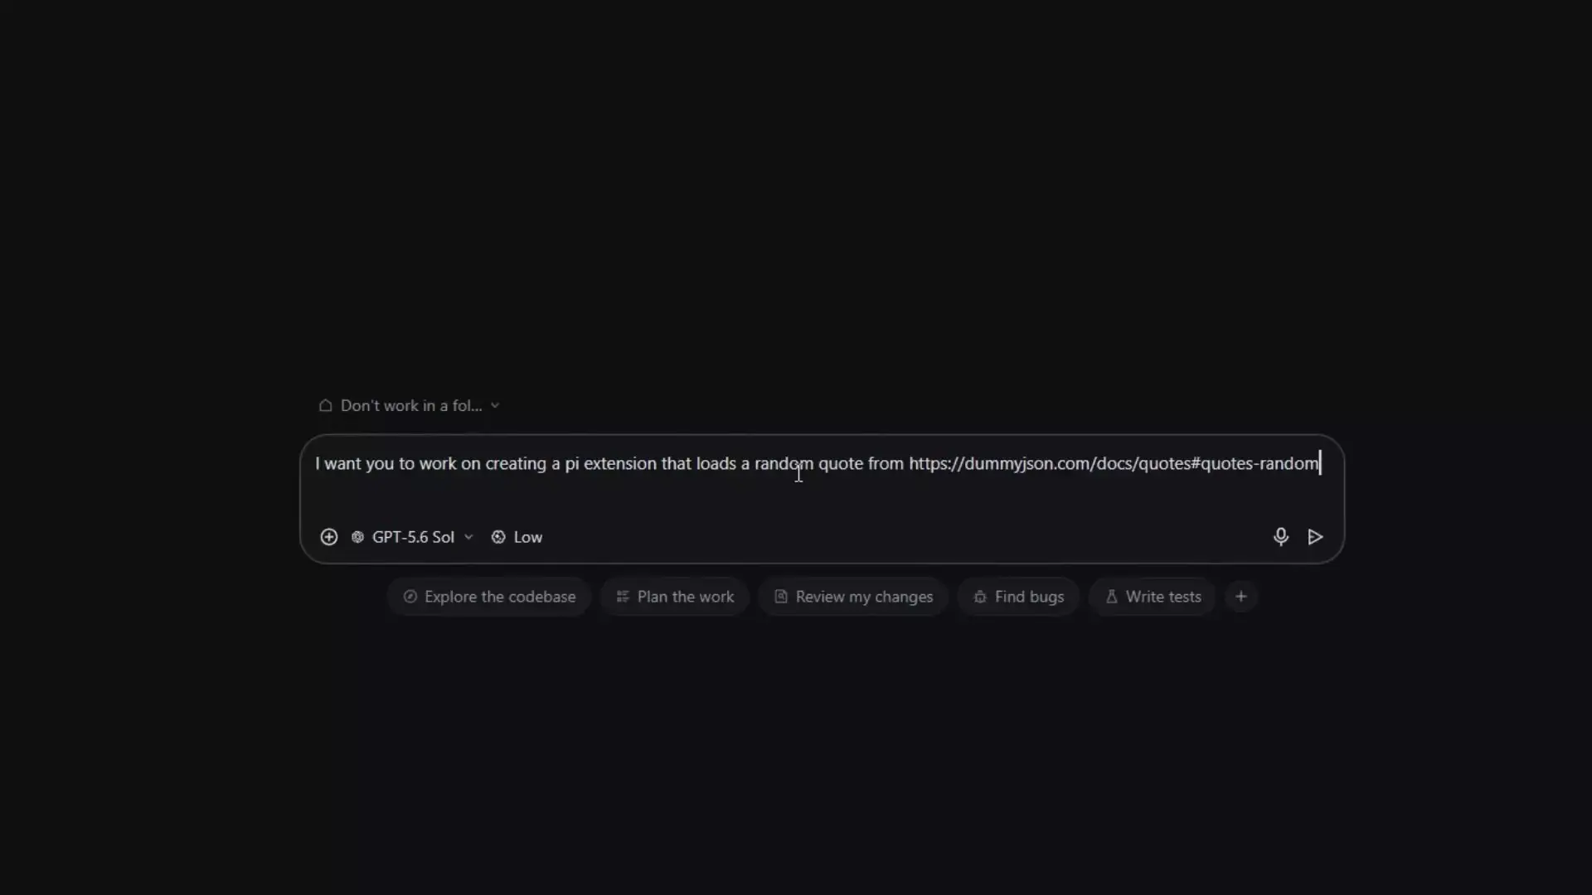
Task: Click the checklist icon on Plan the work
Action: [x=623, y=597]
